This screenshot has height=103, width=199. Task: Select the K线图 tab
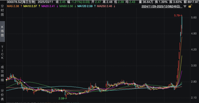tap(2, 31)
